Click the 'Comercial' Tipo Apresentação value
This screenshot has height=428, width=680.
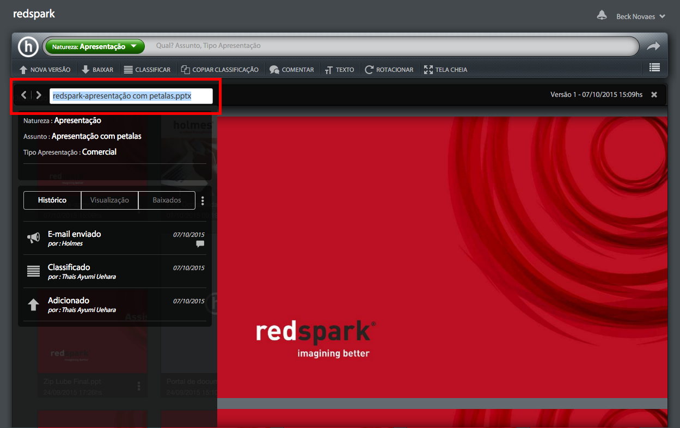[x=99, y=152]
